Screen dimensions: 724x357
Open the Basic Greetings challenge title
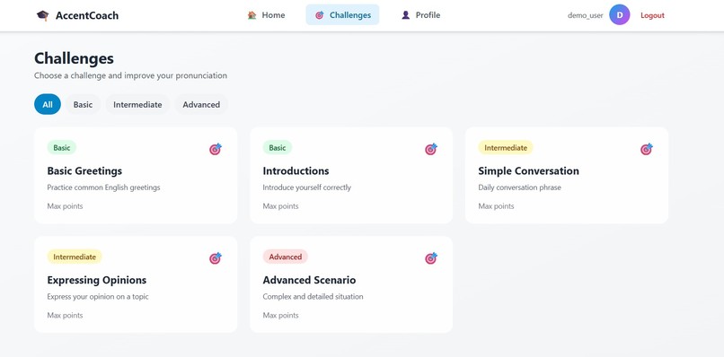[x=84, y=171]
